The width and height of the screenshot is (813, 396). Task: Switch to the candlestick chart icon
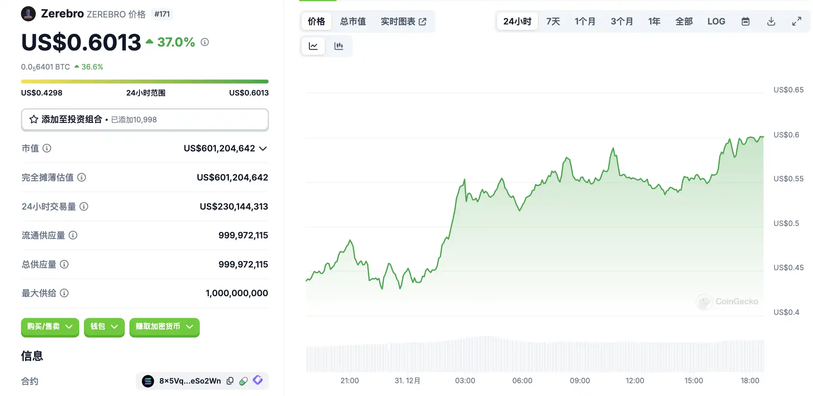click(x=338, y=46)
